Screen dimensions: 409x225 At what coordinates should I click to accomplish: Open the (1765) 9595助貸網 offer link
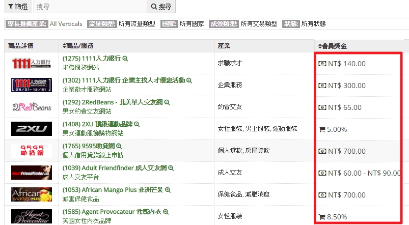coord(89,146)
